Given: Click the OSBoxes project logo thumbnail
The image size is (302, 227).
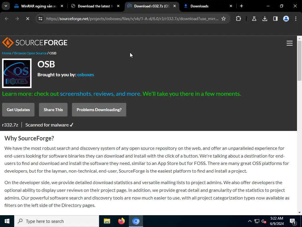Looking at the screenshot, I should (x=17, y=73).
